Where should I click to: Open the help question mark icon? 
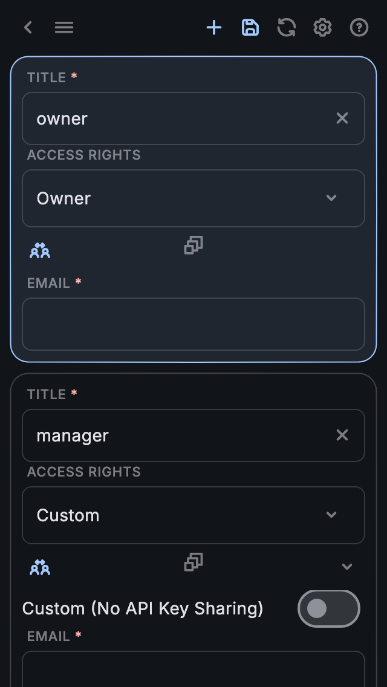click(x=359, y=27)
